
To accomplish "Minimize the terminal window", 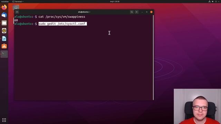I will 142,12.
